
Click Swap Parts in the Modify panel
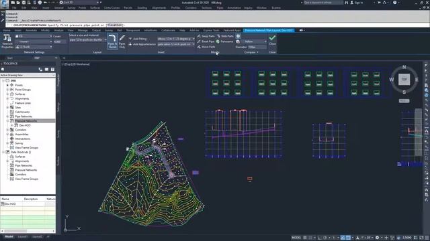(206, 36)
